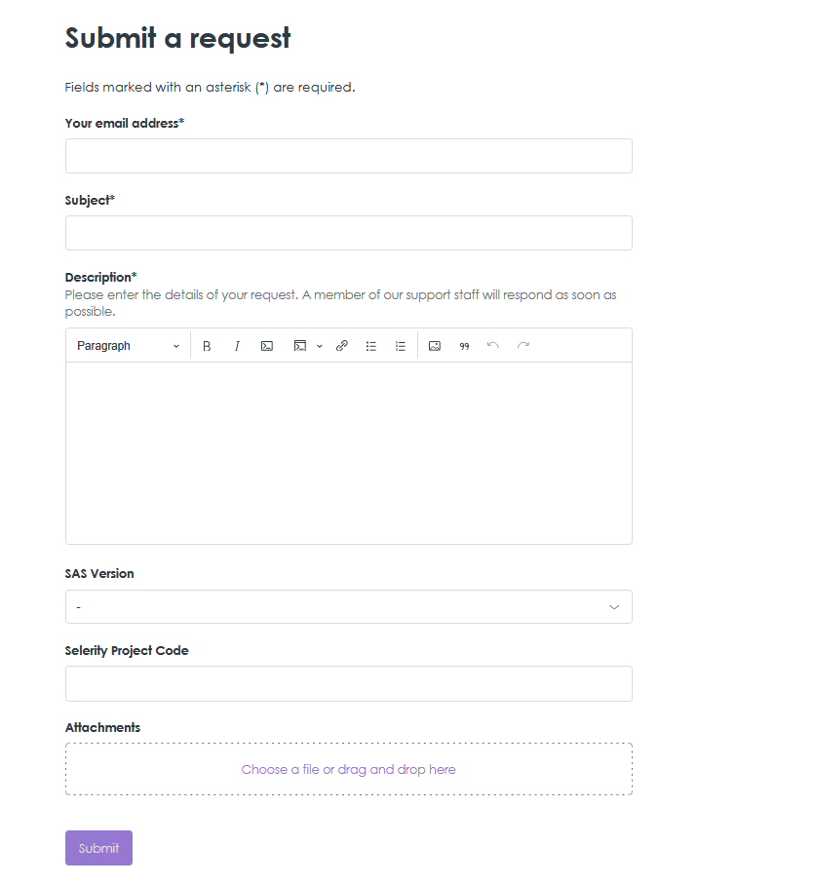Screen dimensions: 813x884
Task: Create a numbered list
Action: click(x=401, y=346)
